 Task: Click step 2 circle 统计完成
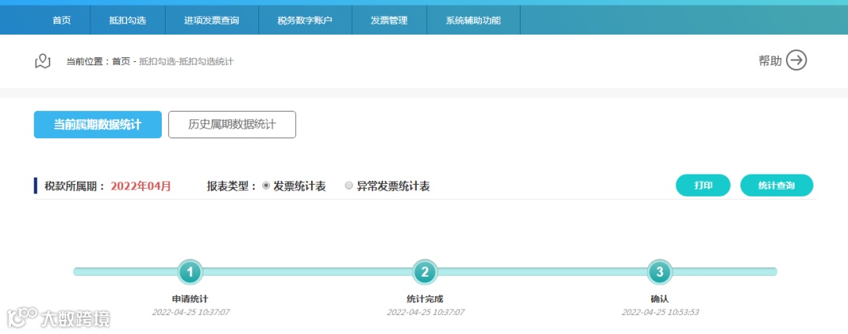pos(425,272)
